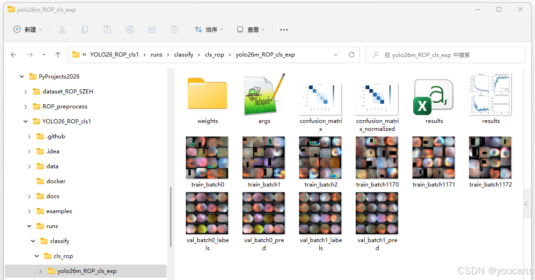
Task: Select the train_batch1171 thumbnail
Action: tap(434, 158)
